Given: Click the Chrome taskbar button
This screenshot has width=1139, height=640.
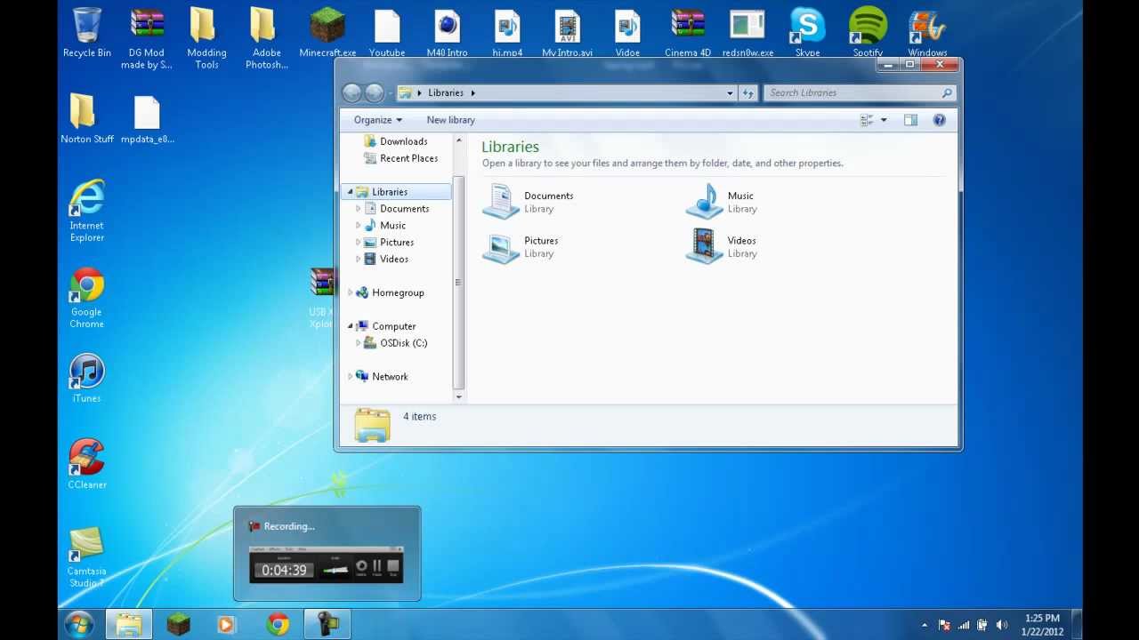Looking at the screenshot, I should (x=278, y=625).
